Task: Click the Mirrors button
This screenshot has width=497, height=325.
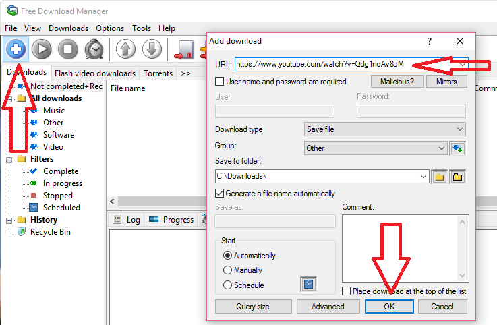Action: tap(446, 82)
